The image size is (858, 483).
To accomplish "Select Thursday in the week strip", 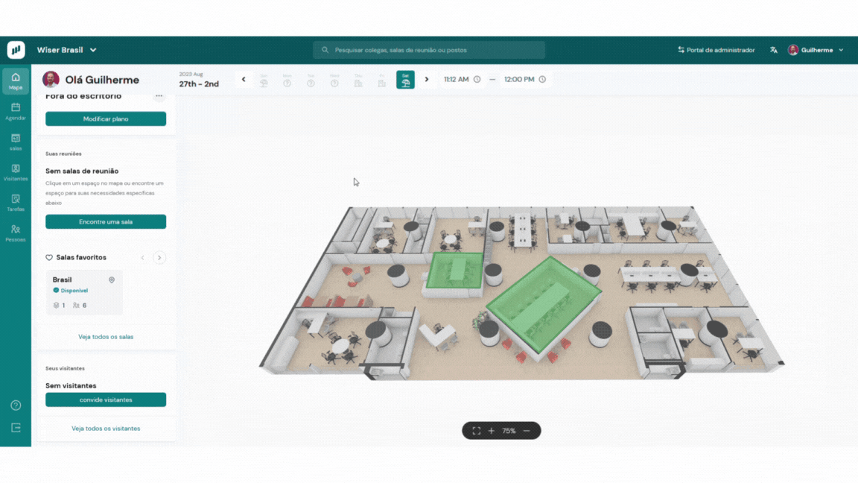I will 358,80.
